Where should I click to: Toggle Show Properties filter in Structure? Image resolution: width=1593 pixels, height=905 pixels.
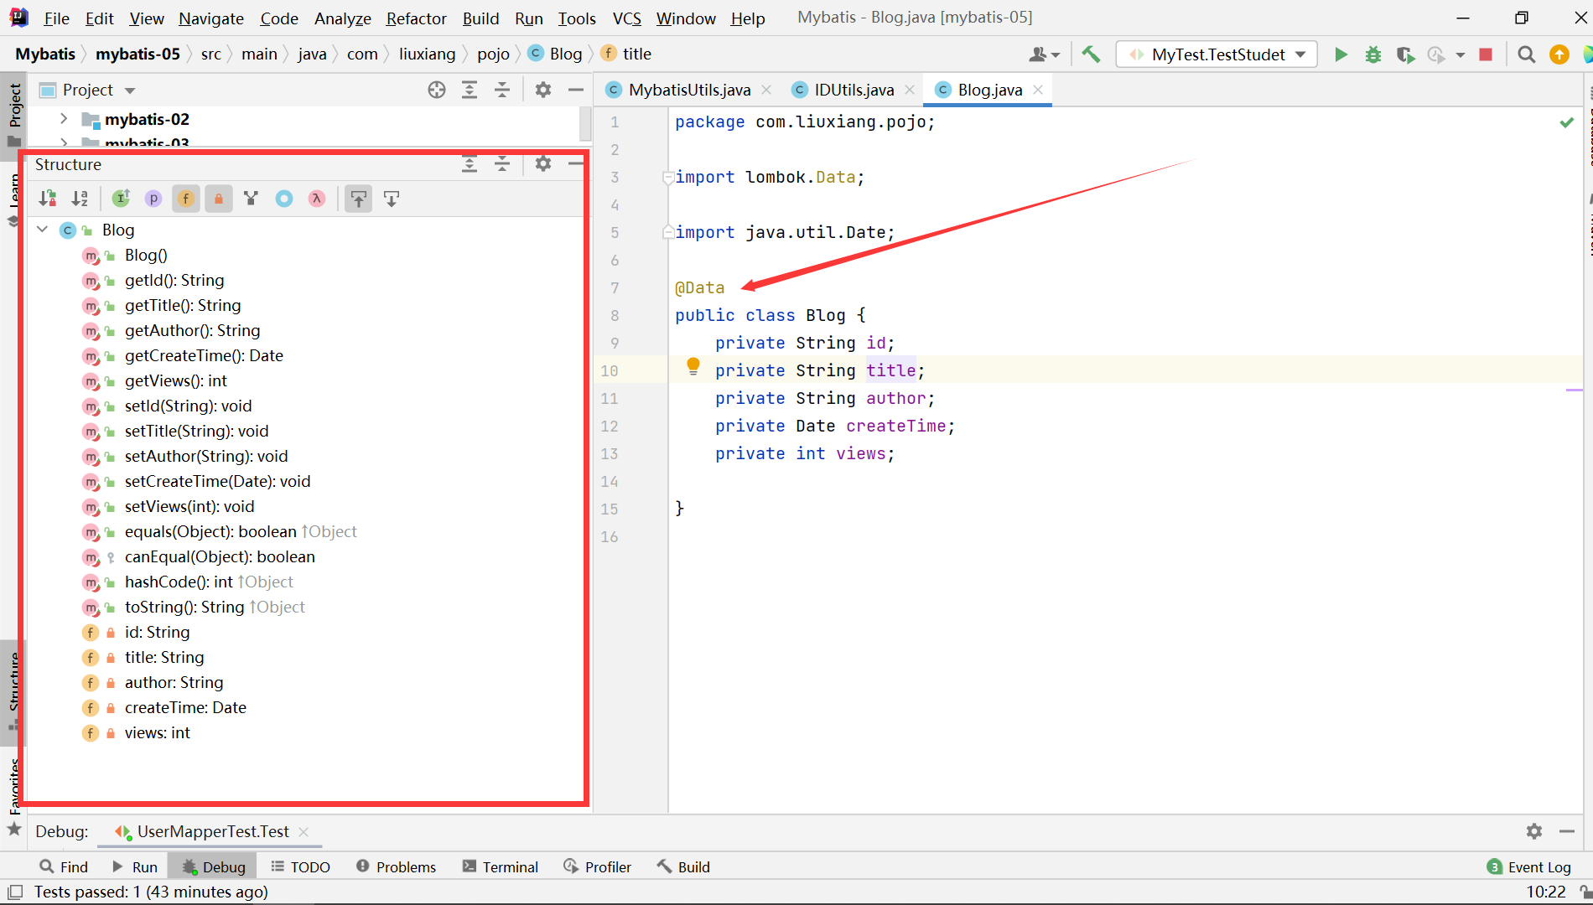(x=153, y=199)
